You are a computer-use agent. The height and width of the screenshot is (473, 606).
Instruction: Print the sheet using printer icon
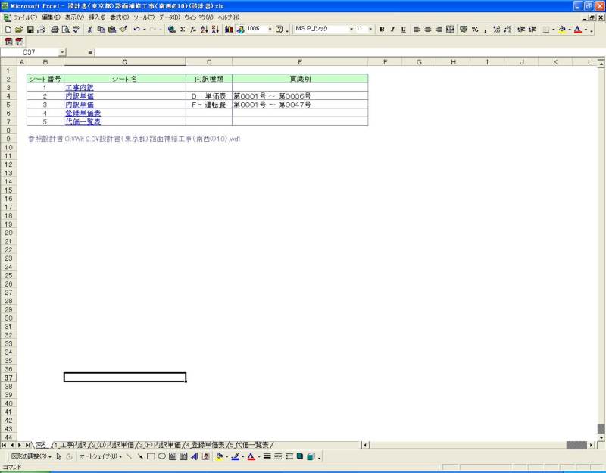55,30
